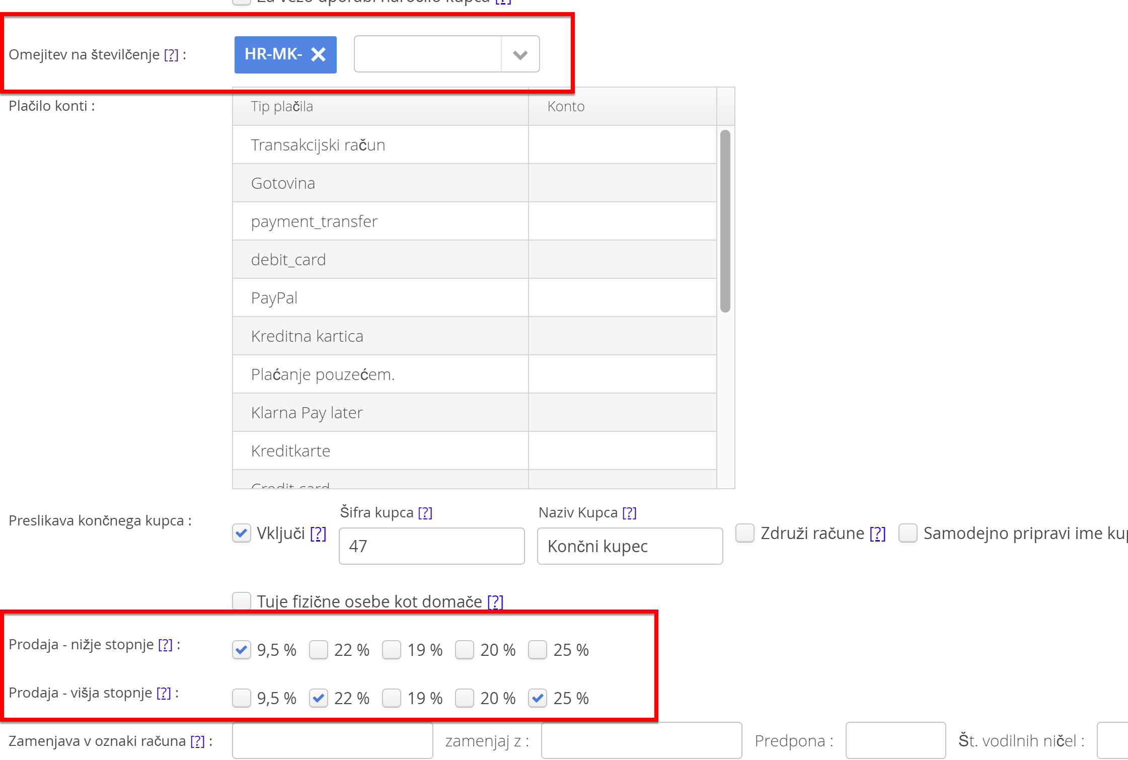The image size is (1128, 760).
Task: Click help link next to Omejitev na številčenje
Action: pyautogui.click(x=171, y=54)
